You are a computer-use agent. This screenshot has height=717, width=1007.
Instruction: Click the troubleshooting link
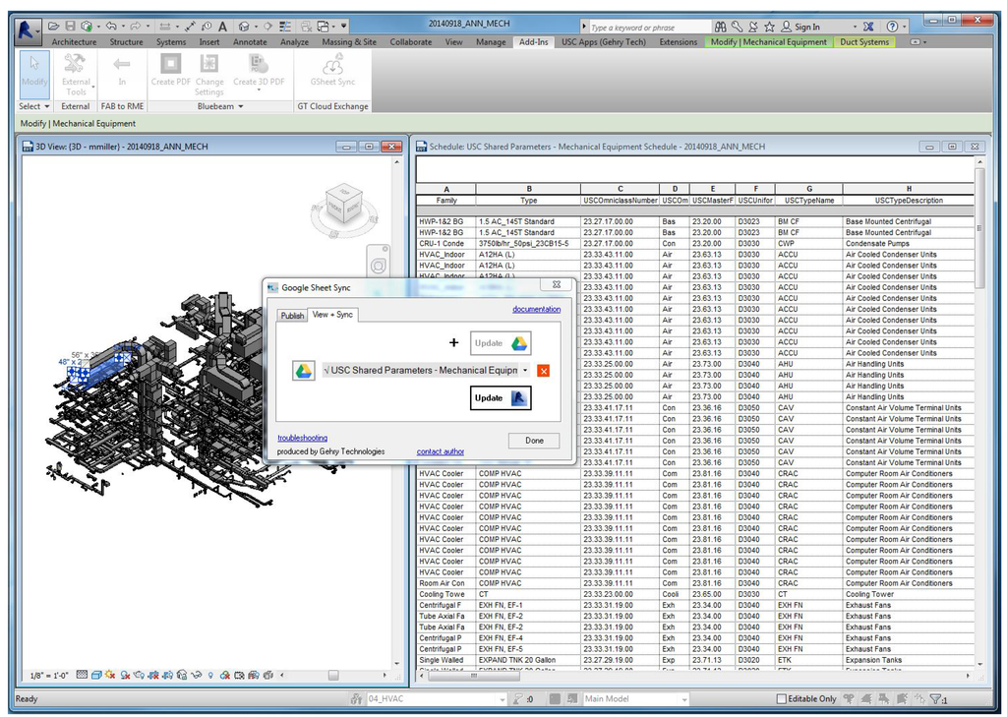(x=302, y=438)
